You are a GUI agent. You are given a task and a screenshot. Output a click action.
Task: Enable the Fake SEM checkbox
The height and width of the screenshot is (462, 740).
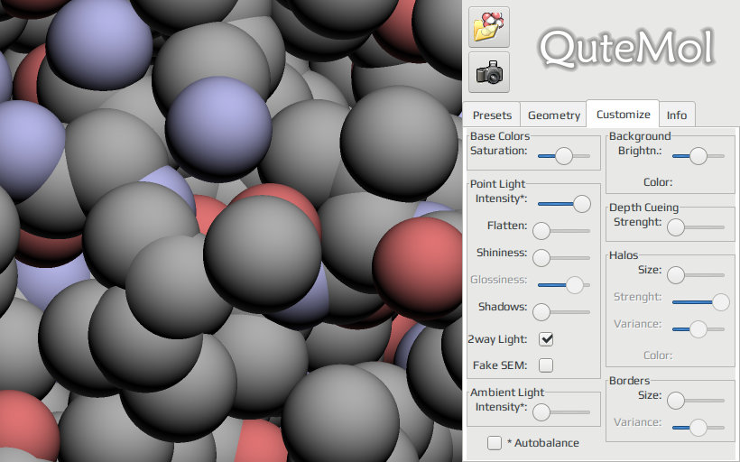pos(546,365)
